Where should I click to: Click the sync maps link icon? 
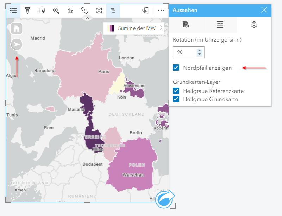click(x=84, y=11)
